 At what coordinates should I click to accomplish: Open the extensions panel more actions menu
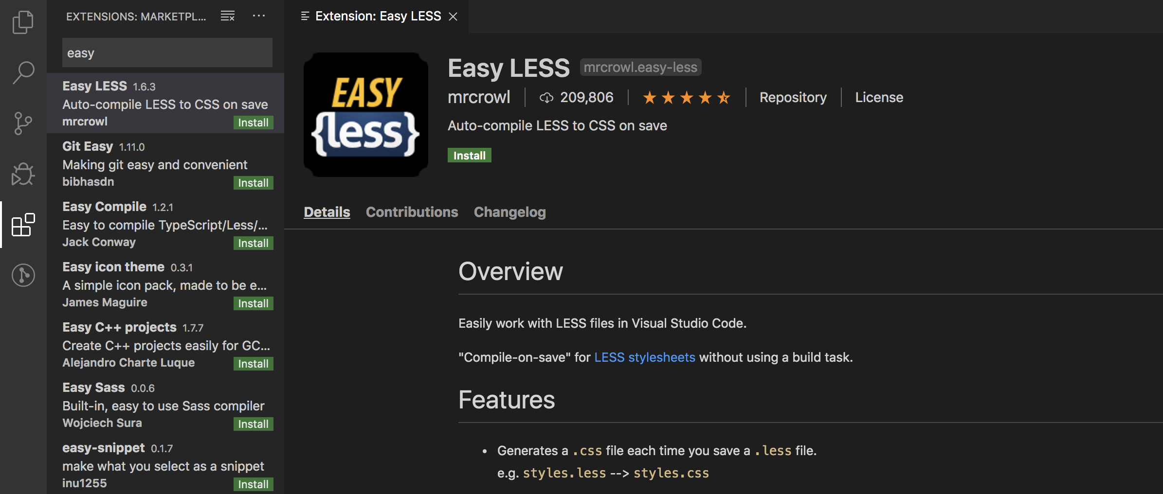click(259, 16)
